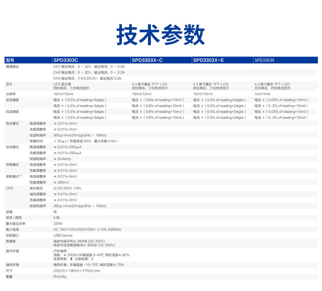
Task: Select the 通道输出 row label
Action: point(12,67)
